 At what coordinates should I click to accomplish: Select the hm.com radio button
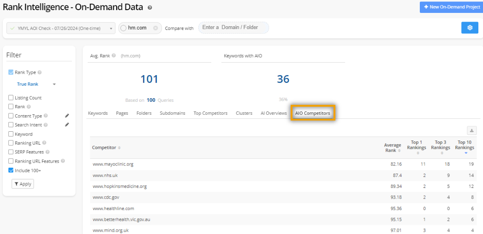[x=123, y=28]
